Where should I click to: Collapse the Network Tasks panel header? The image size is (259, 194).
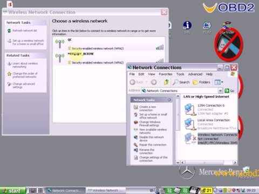coord(169,100)
